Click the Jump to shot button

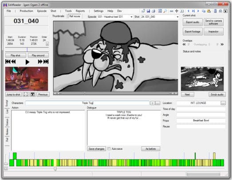[13, 95]
